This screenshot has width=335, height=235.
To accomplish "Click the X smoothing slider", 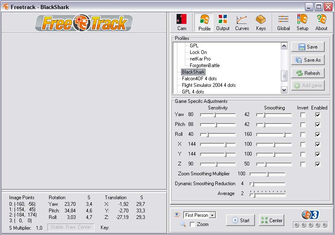I will tap(274, 144).
